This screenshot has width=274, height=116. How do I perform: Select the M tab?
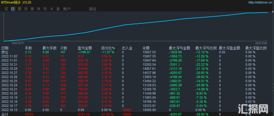tap(52, 9)
